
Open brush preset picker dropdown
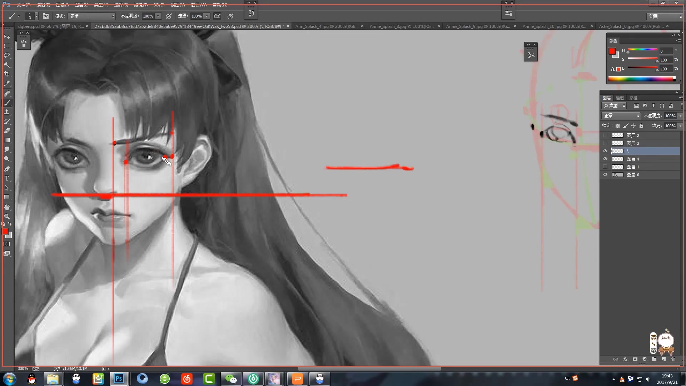(x=36, y=16)
